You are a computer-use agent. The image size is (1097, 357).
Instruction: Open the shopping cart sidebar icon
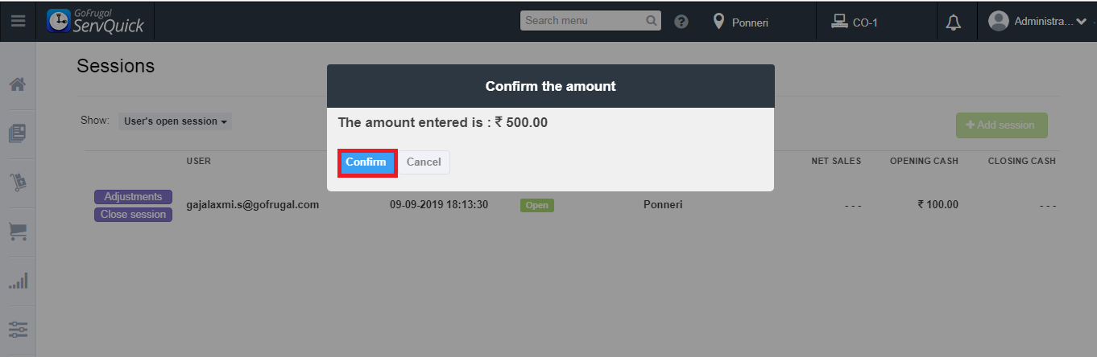18,232
